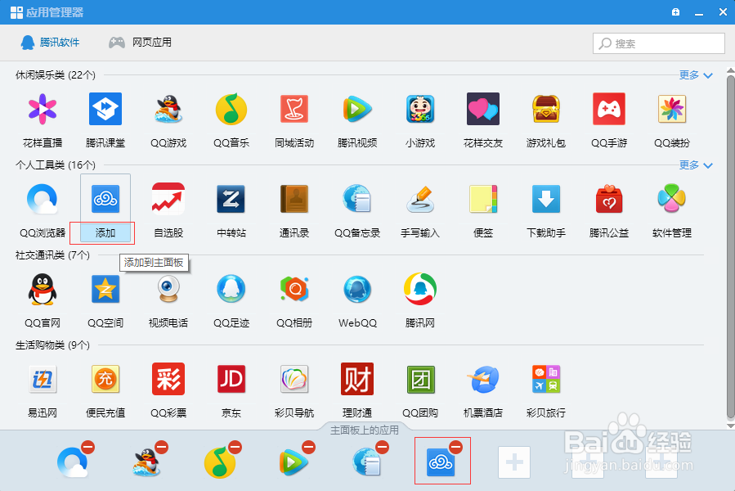Remove 腾讯视频 from the main panel tray
Screen dimensions: 735x491
(308, 448)
